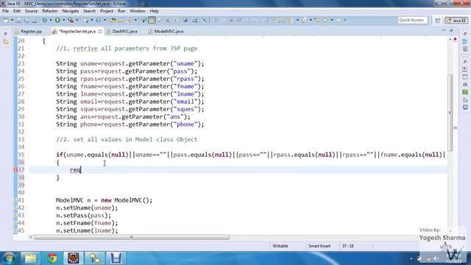Open the Outline view icon in right sidebar
The height and width of the screenshot is (265, 471).
tap(465, 42)
